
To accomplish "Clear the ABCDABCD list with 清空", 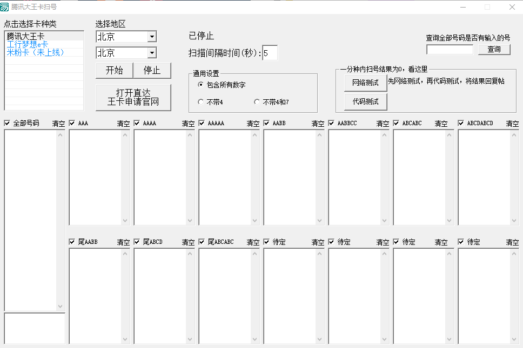I will point(512,124).
